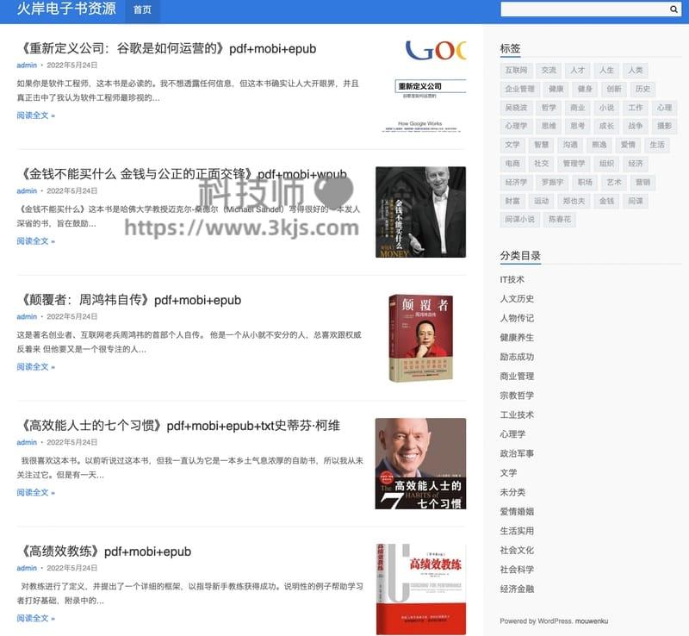Select the 财富 tag
689x636 pixels.
(512, 201)
